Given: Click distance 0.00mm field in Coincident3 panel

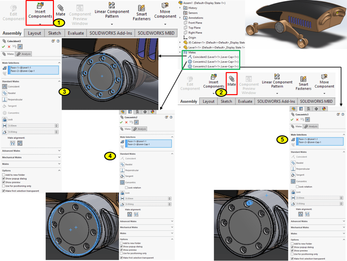Looking at the screenshot, I should click(31, 126).
